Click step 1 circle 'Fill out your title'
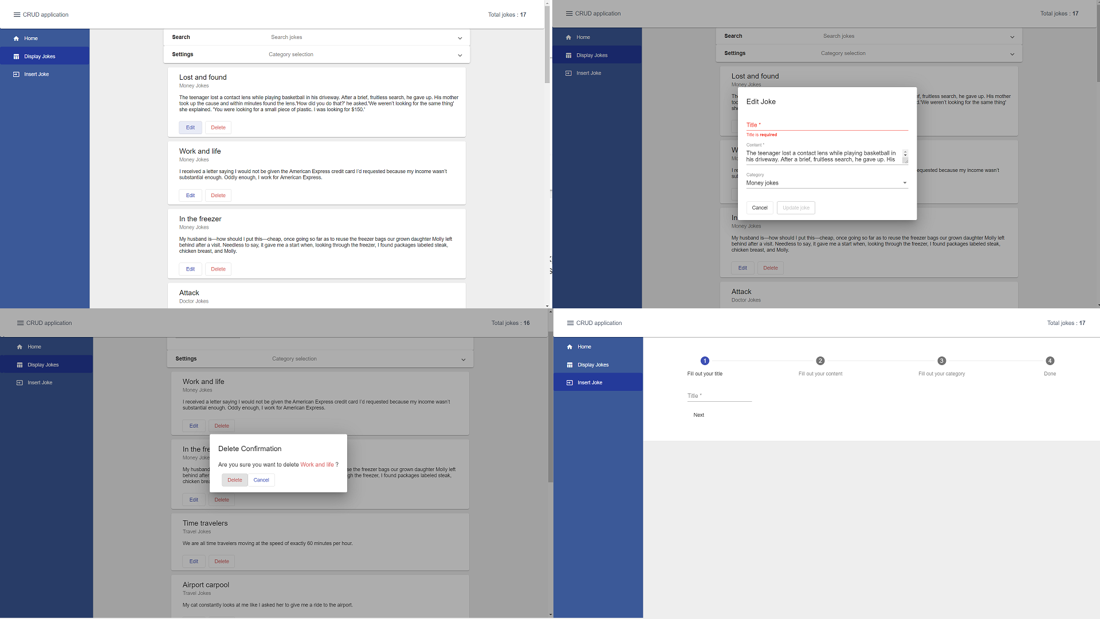 tap(705, 361)
